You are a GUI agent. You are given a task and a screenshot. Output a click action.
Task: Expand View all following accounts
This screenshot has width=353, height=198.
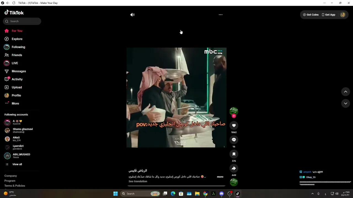pos(17,164)
